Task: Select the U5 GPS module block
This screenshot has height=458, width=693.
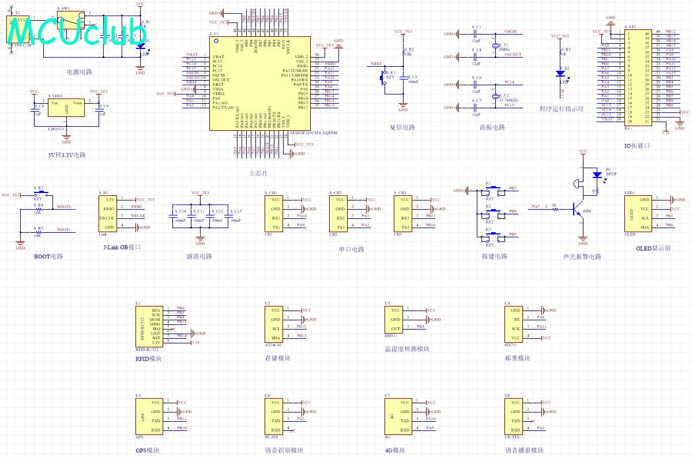Action: tap(148, 417)
